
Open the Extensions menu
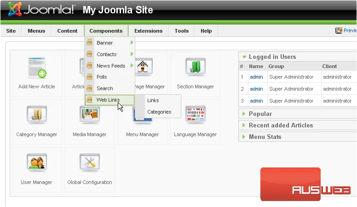(149, 31)
